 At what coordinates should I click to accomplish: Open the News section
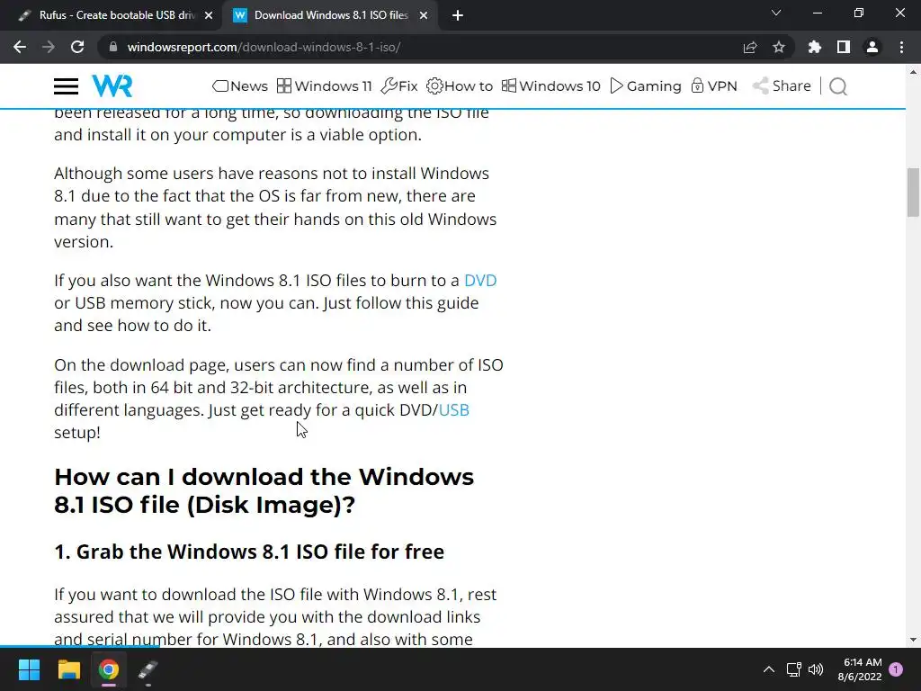click(x=239, y=85)
